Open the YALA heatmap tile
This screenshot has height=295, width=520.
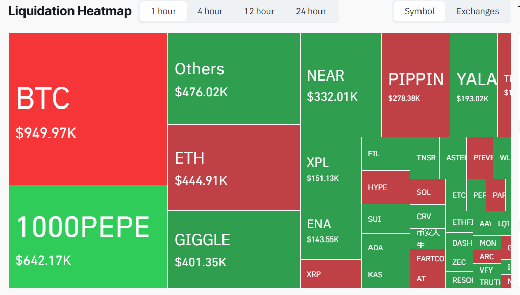pos(473,85)
